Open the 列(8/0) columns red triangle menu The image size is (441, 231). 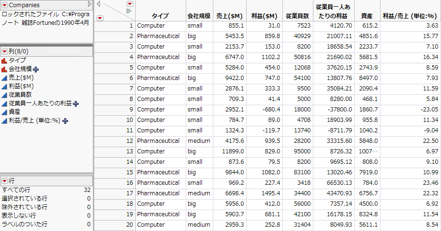pos(4,51)
